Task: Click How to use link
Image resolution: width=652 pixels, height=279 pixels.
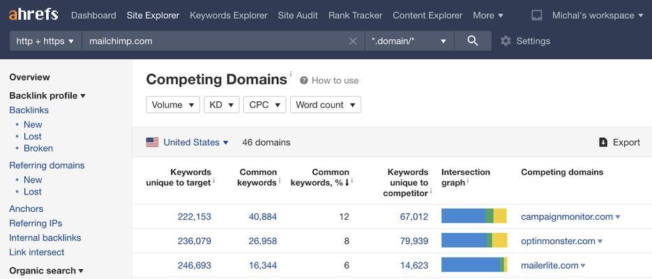Action: tap(335, 80)
